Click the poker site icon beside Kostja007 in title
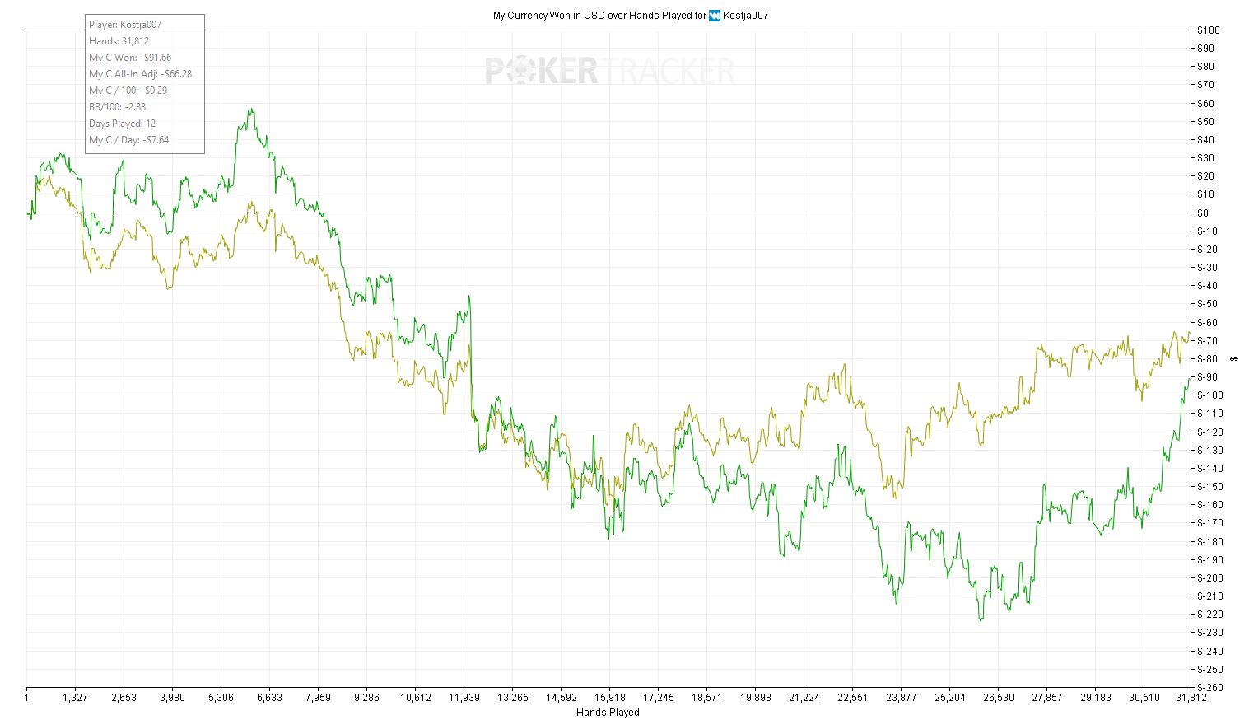Image resolution: width=1249 pixels, height=720 pixels. tap(714, 15)
